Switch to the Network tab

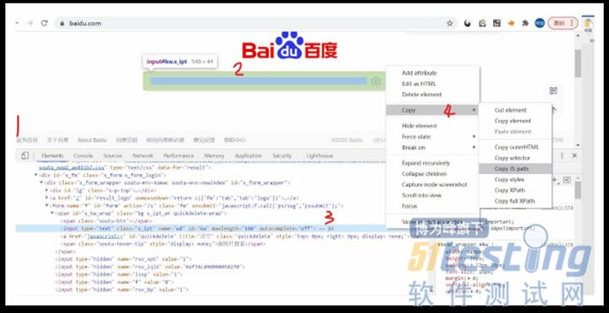point(143,156)
